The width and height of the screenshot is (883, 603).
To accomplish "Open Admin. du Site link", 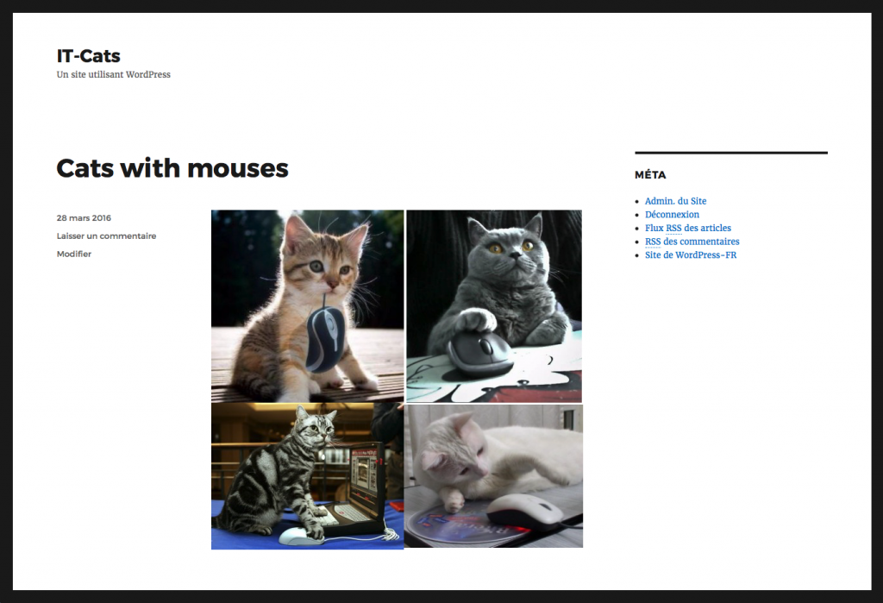I will (675, 201).
